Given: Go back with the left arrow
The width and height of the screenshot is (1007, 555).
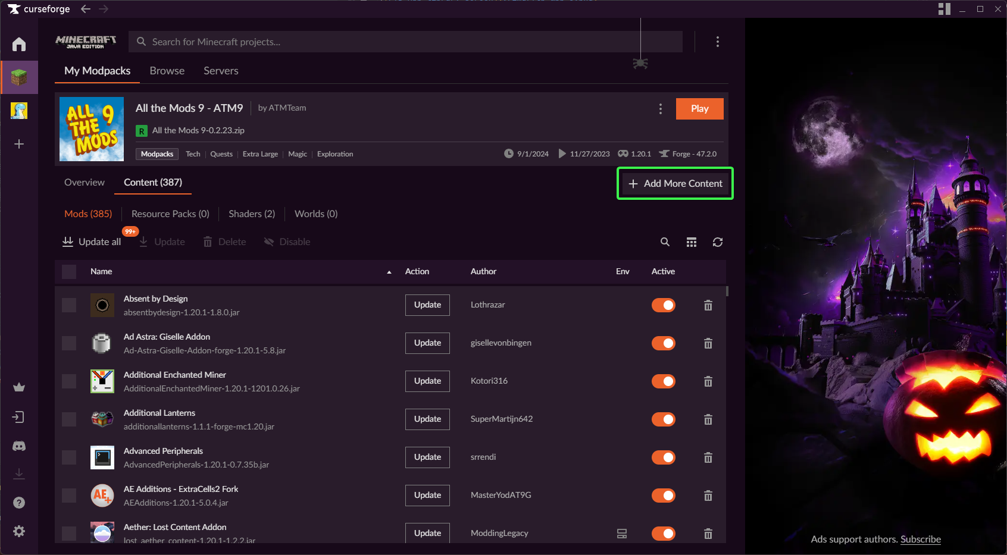Looking at the screenshot, I should (86, 9).
